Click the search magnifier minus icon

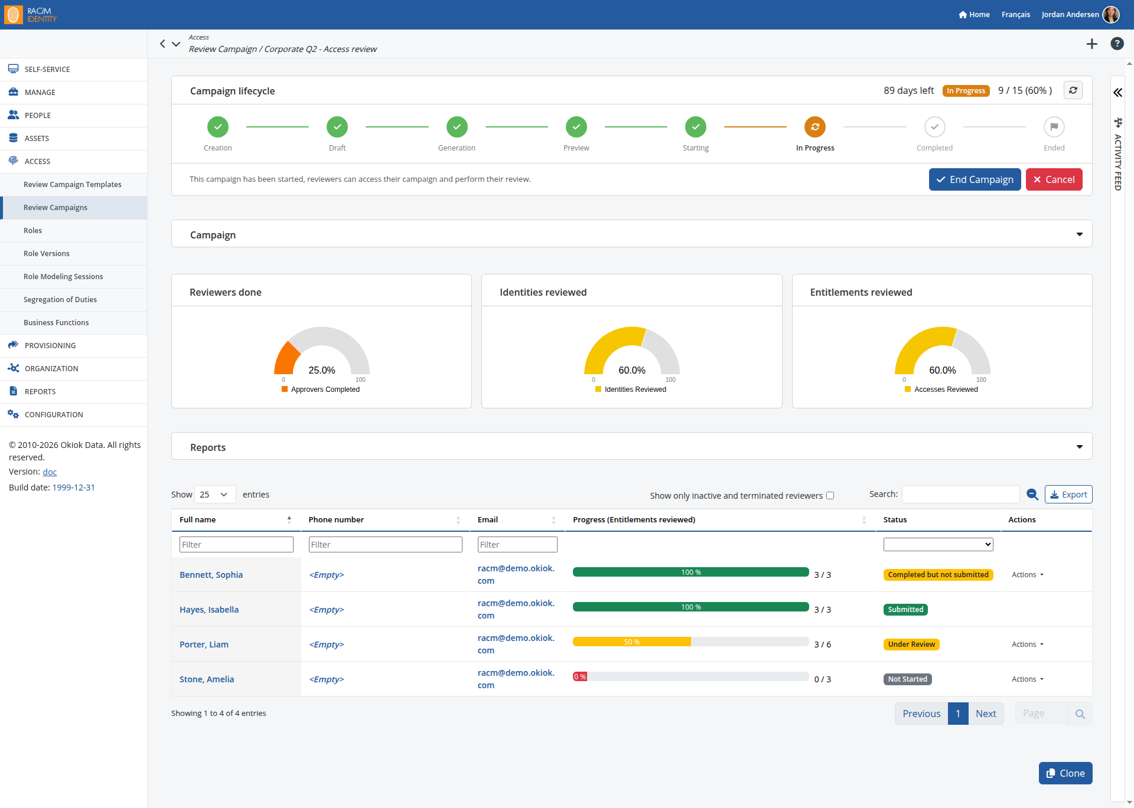pos(1032,495)
